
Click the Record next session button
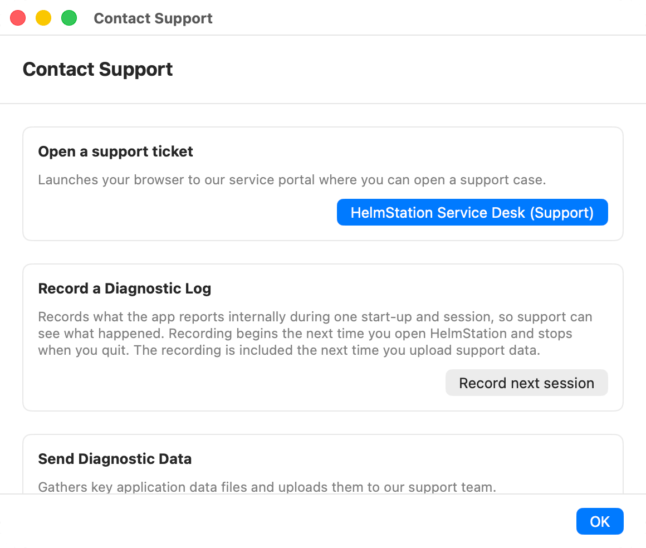click(526, 383)
